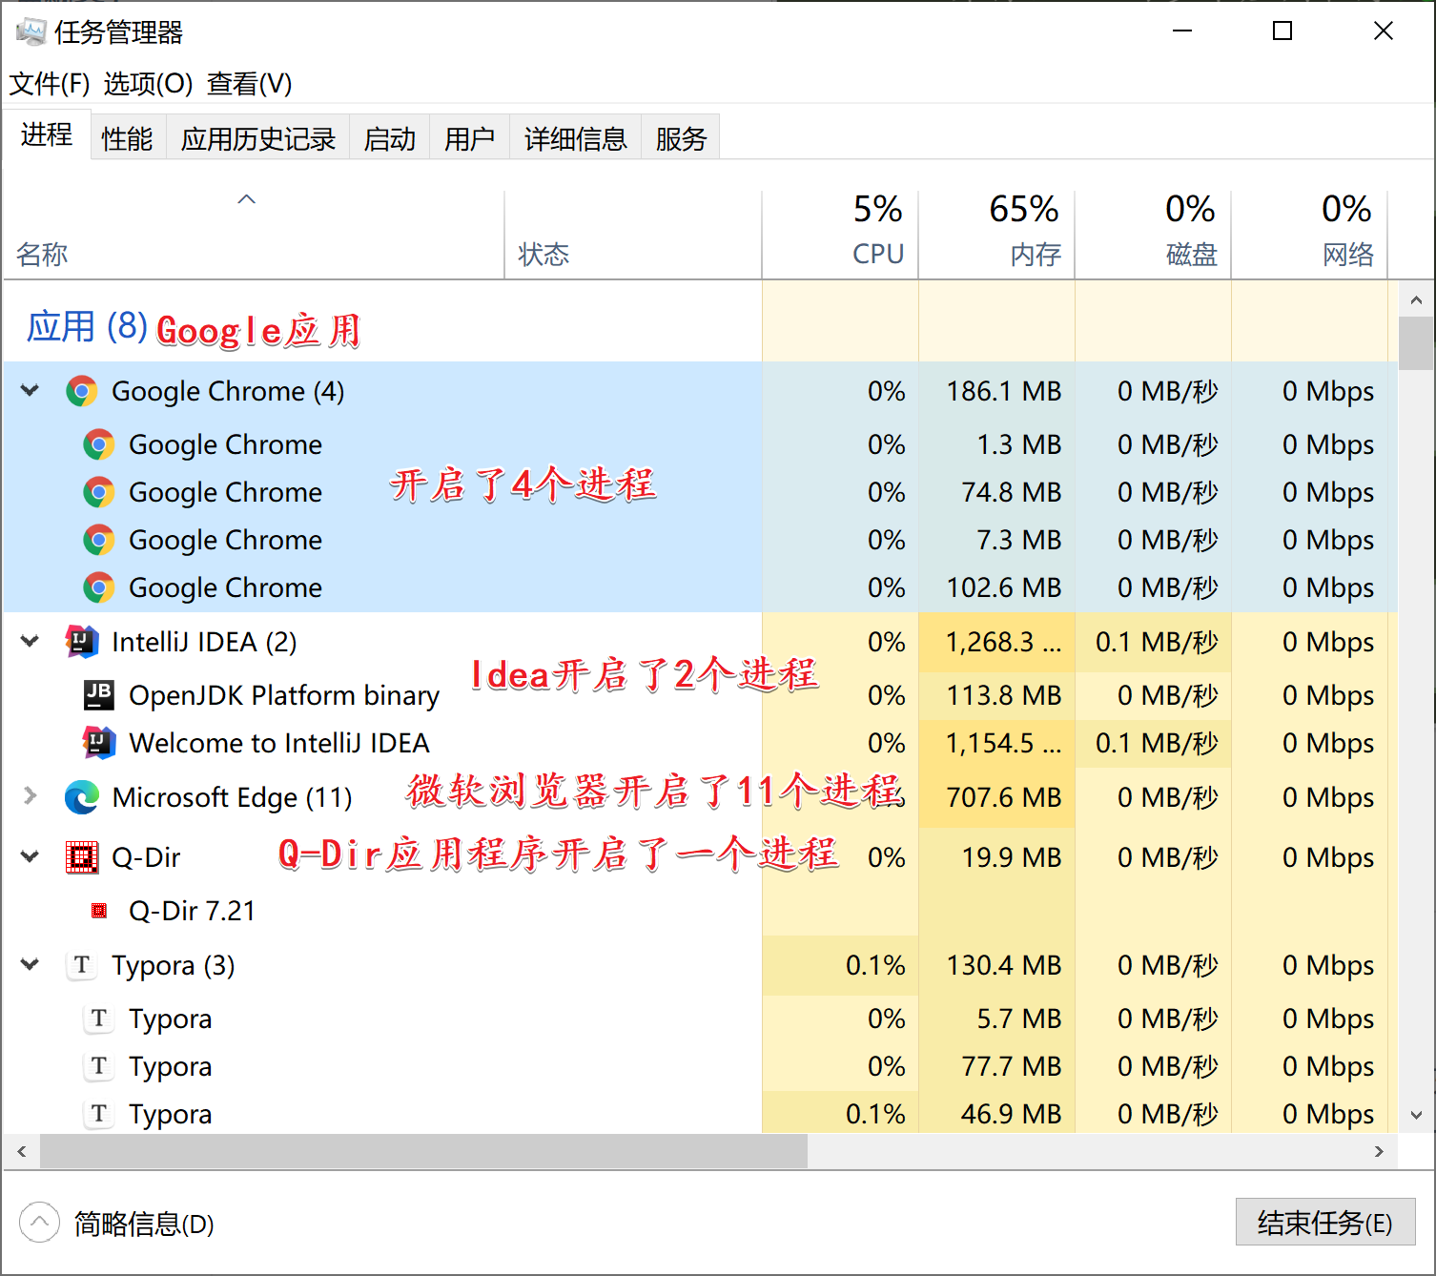The height and width of the screenshot is (1276, 1436).
Task: Switch to the 服务 tab
Action: tap(681, 139)
